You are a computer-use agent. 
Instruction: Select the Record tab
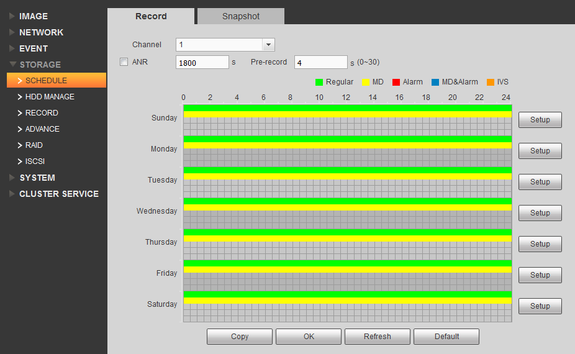[x=151, y=17]
